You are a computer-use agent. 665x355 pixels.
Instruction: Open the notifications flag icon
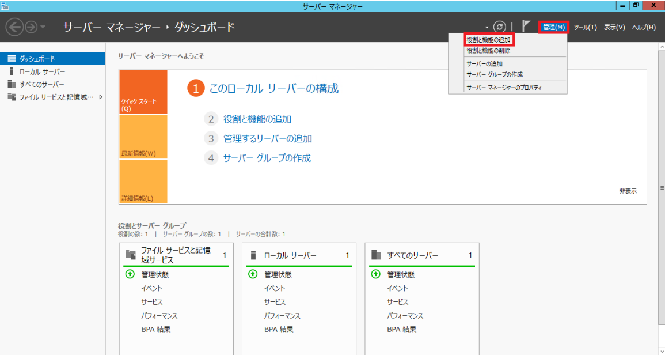526,27
